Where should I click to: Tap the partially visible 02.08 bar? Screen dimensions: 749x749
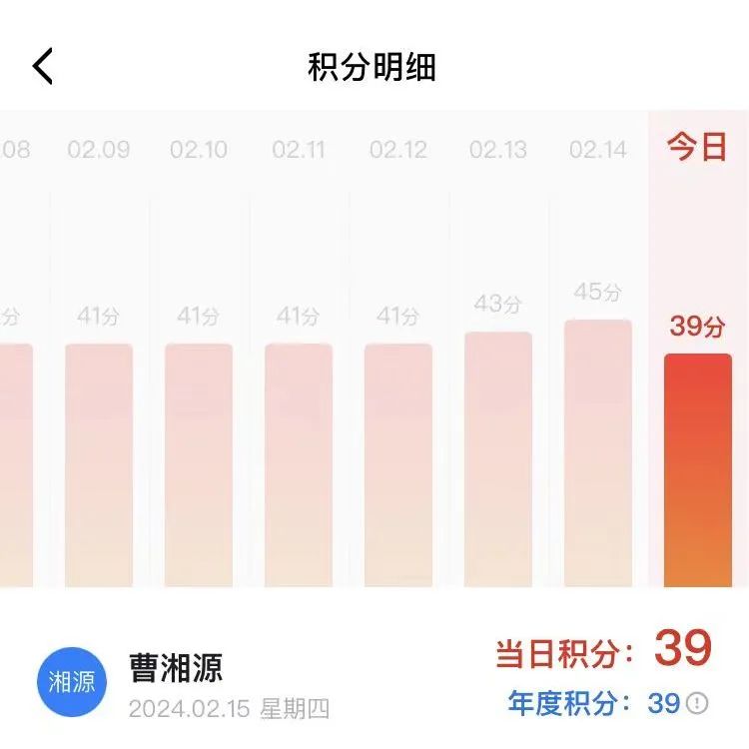[16, 465]
